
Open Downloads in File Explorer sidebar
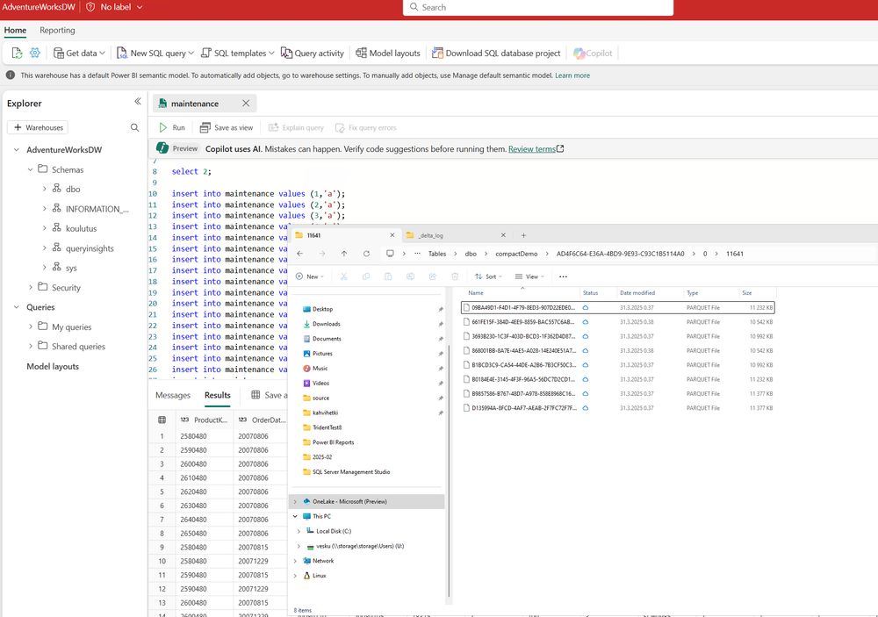[x=327, y=324]
